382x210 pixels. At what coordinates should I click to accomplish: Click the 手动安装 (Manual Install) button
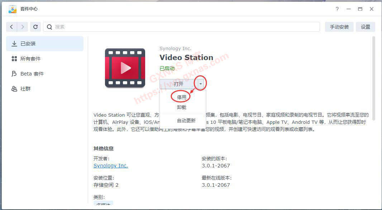pyautogui.click(x=339, y=26)
